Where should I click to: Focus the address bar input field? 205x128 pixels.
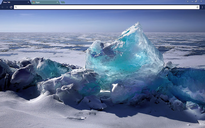click(x=107, y=7)
